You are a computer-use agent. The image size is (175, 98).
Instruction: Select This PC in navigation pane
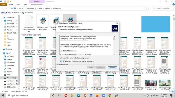point(8,53)
